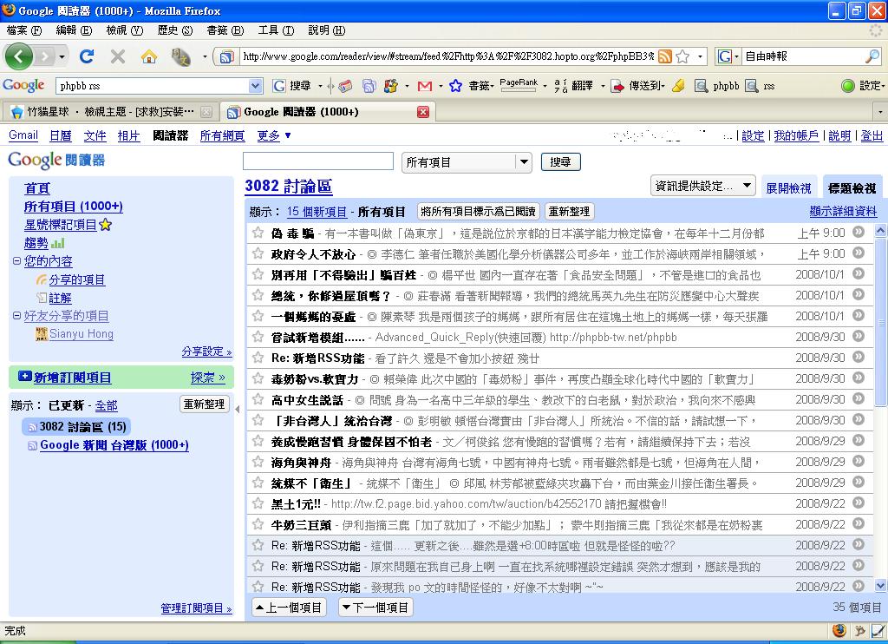This screenshot has height=644, width=888.
Task: Open 新增訂閱項目 link
Action: pyautogui.click(x=72, y=377)
